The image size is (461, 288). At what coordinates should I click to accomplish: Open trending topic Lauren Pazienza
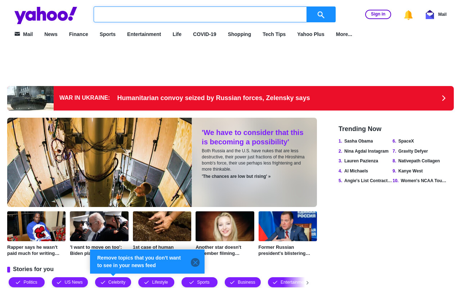tap(361, 161)
